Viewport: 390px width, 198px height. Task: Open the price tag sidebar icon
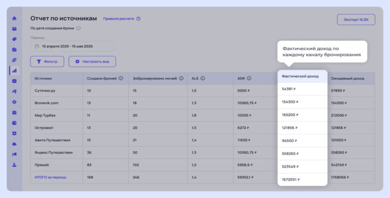pos(14,39)
